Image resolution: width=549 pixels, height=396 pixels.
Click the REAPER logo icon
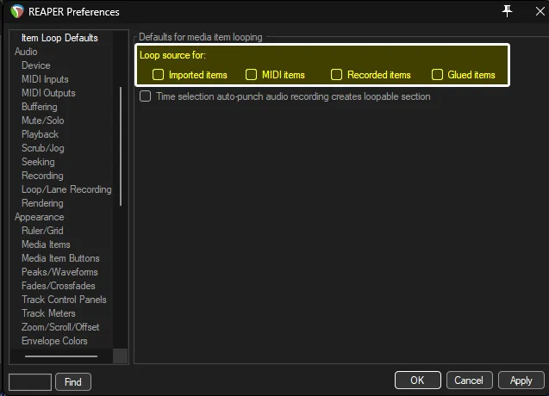(x=17, y=11)
